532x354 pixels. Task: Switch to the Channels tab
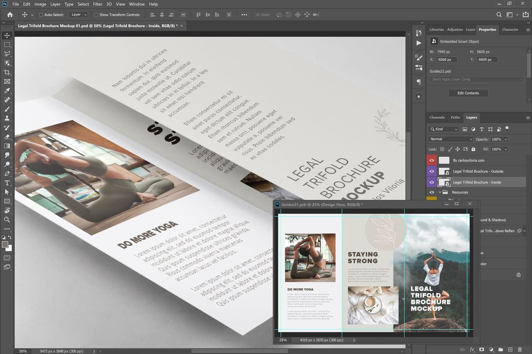coord(437,118)
